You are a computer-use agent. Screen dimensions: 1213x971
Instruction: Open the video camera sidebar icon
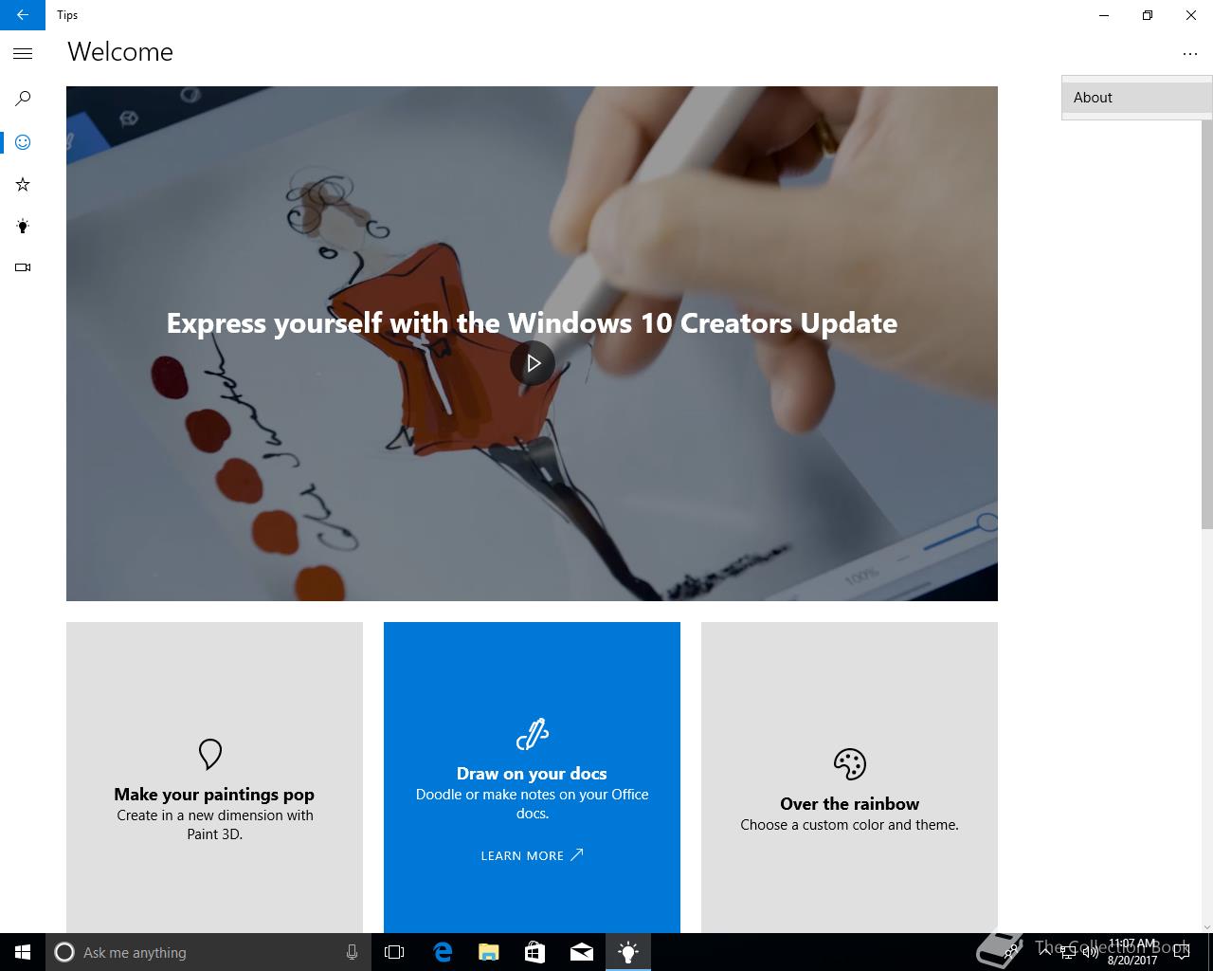coord(23,267)
